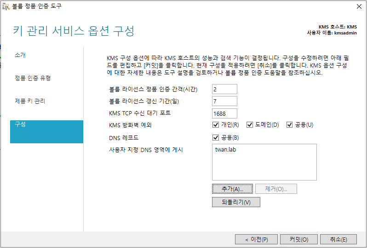Focus the KMS TCP 수신 대기 포트 field
The width and height of the screenshot is (367, 248).
(x=225, y=113)
